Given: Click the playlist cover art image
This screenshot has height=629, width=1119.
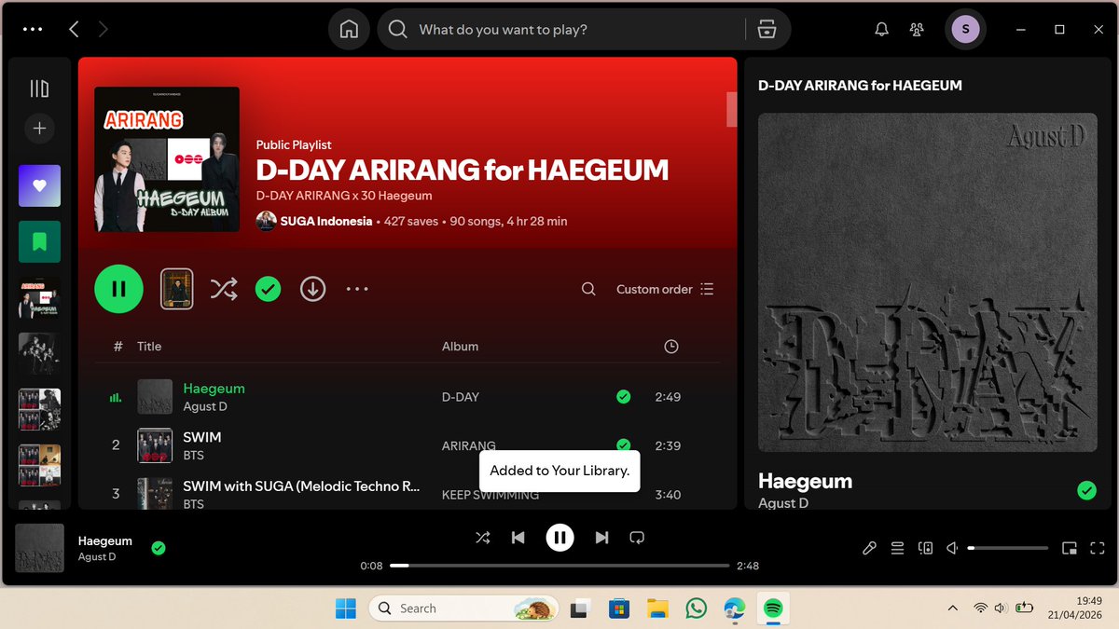Looking at the screenshot, I should pos(167,159).
